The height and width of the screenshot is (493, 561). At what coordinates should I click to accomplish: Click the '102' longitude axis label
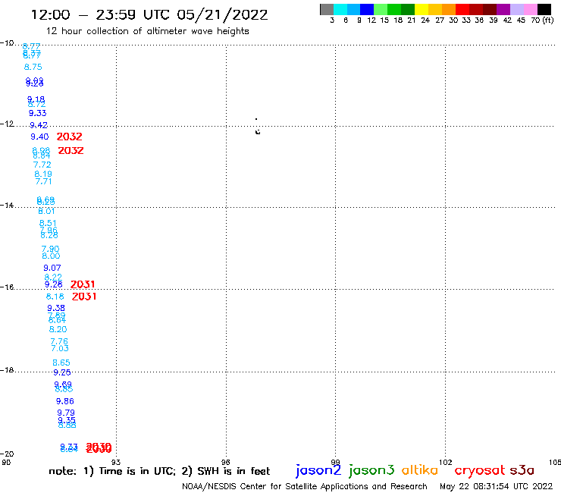[446, 462]
